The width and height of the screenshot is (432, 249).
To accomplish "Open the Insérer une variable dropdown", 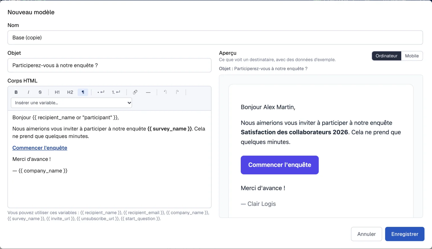I will pos(71,103).
